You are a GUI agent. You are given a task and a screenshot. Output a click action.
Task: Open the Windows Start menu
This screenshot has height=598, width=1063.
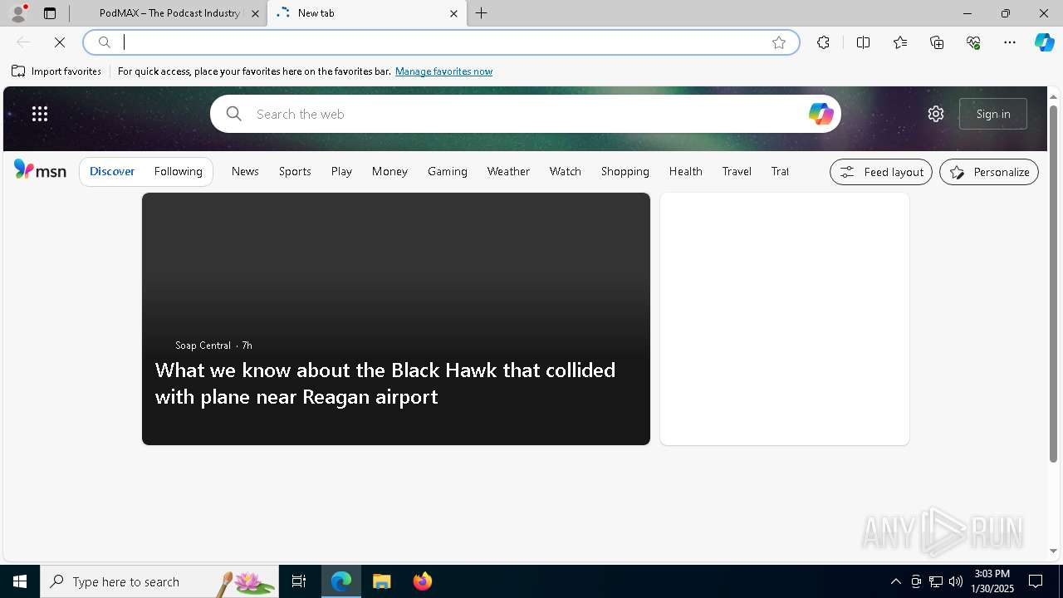point(20,581)
